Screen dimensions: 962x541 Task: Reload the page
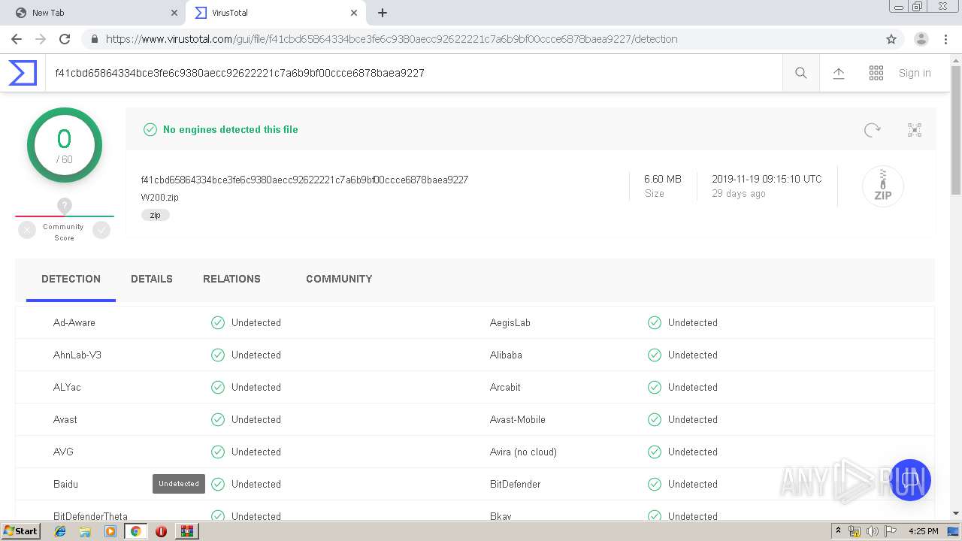65,39
